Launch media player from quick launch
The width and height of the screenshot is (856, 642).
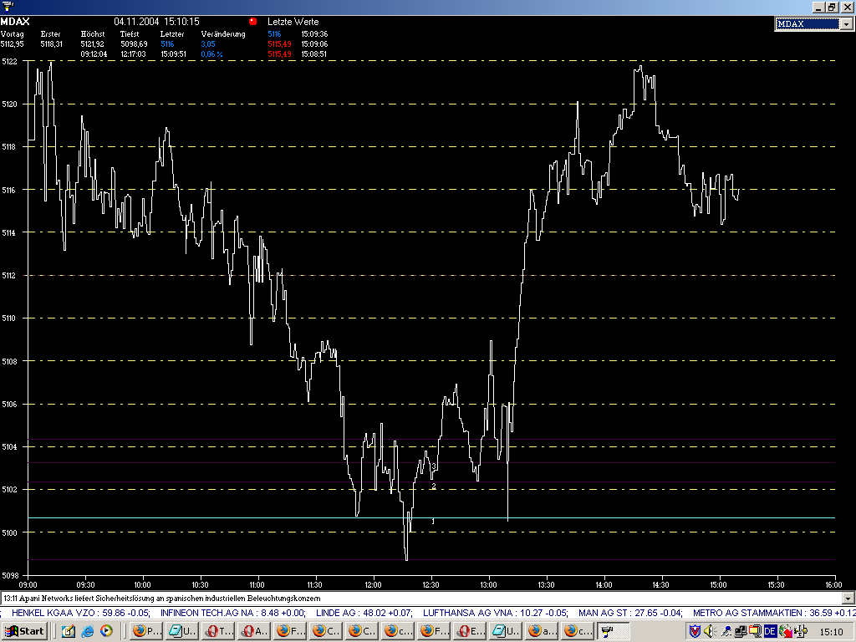click(107, 631)
